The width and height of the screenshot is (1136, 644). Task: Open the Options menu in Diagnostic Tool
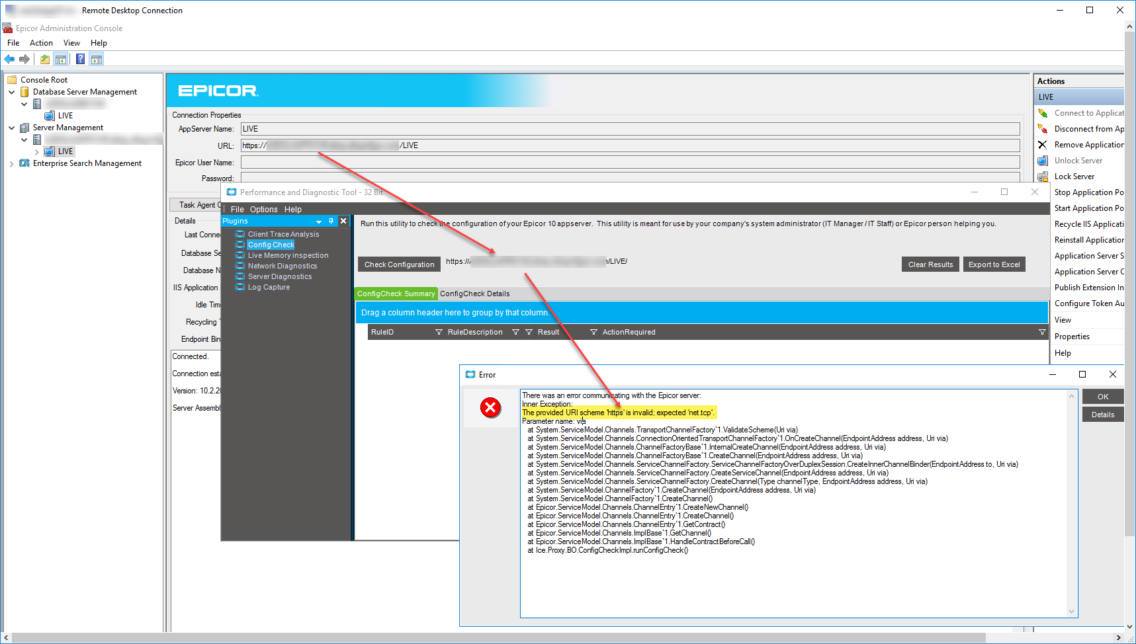[264, 210]
